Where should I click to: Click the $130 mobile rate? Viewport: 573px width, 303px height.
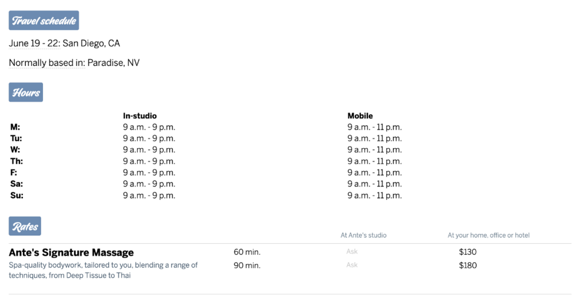(468, 252)
